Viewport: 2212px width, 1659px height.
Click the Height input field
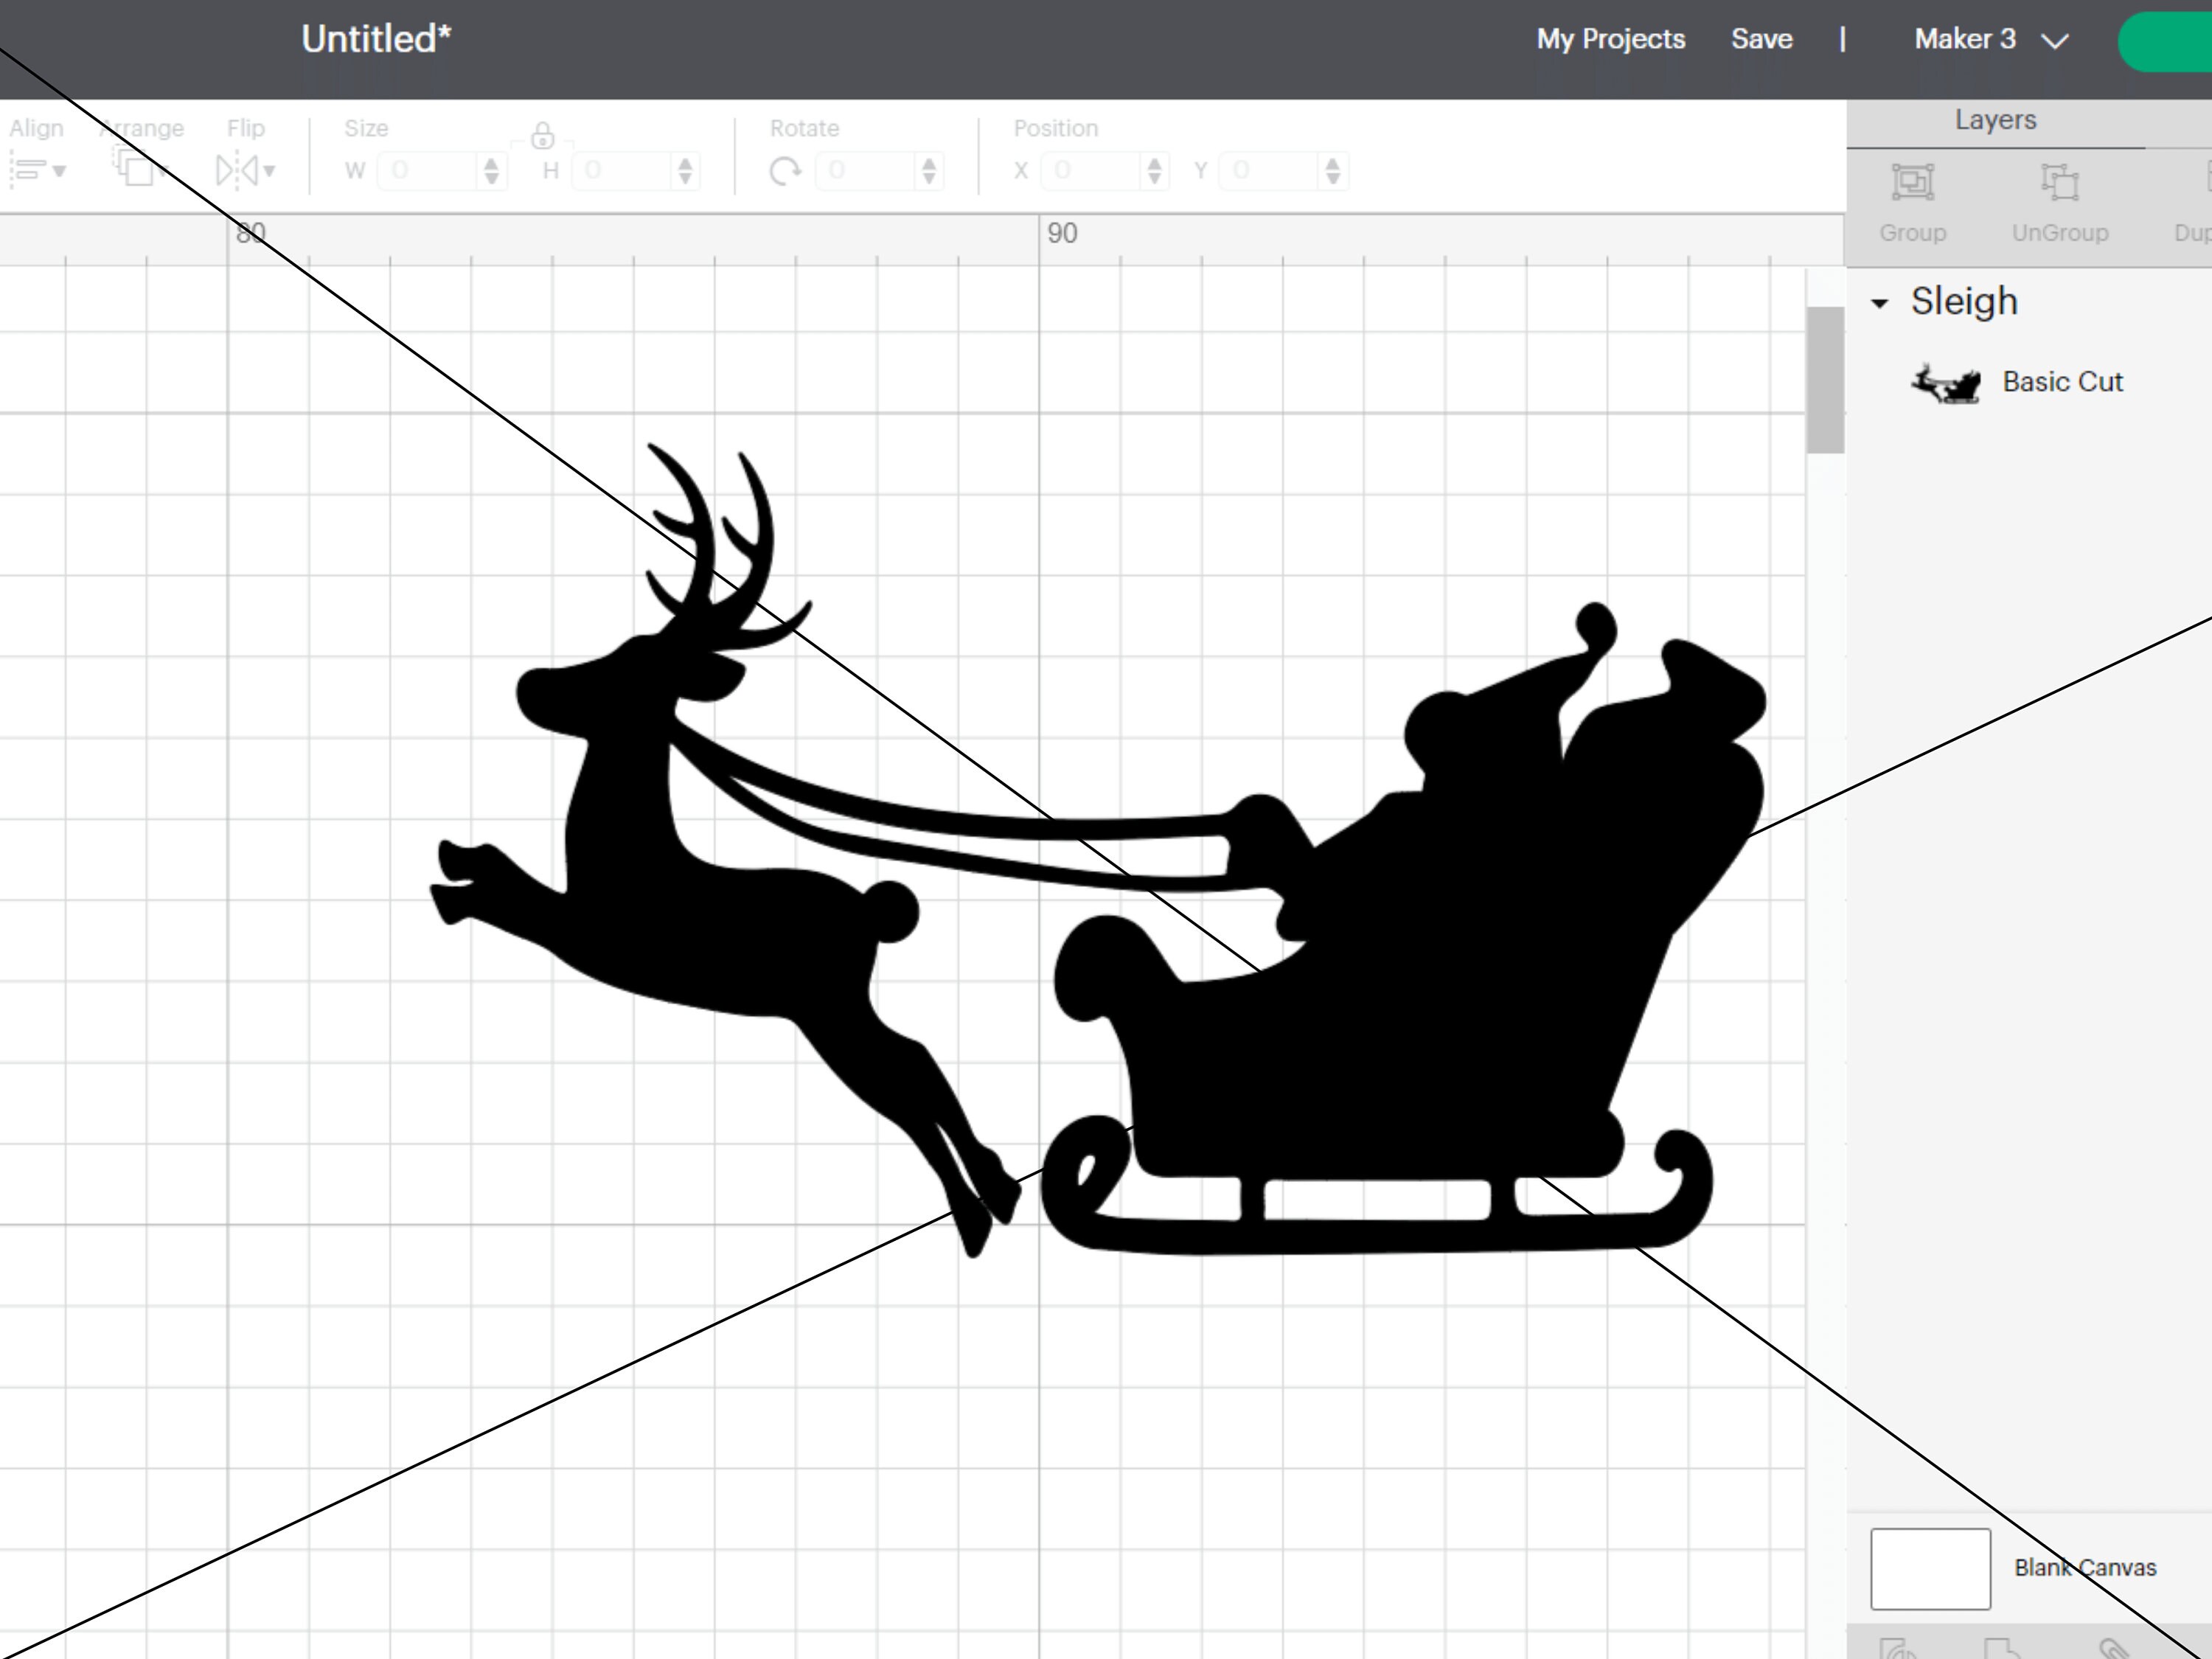coord(622,171)
